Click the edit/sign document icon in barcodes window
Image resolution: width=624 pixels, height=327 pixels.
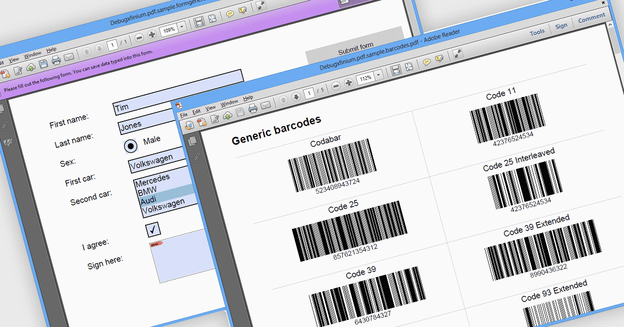[214, 118]
